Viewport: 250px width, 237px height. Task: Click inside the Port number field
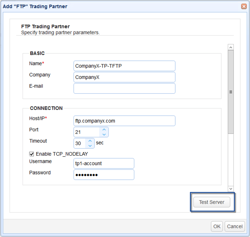pos(86,132)
